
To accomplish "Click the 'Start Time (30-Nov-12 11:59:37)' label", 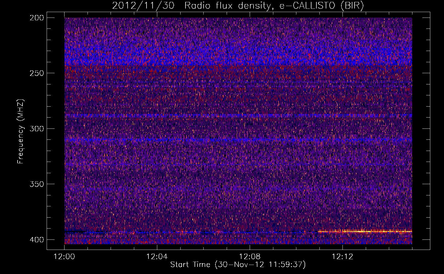I will (238, 265).
